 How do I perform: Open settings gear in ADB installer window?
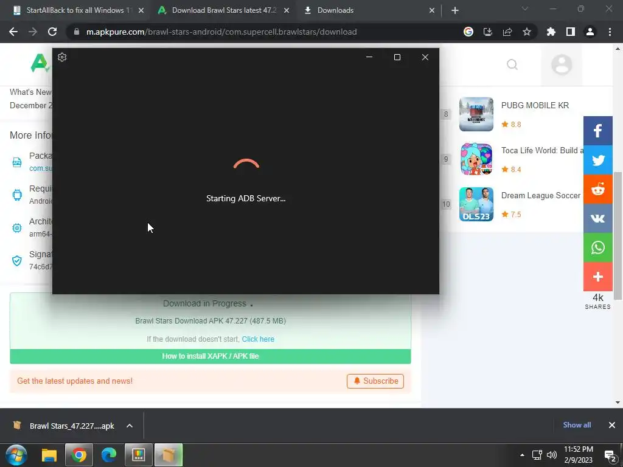[62, 57]
